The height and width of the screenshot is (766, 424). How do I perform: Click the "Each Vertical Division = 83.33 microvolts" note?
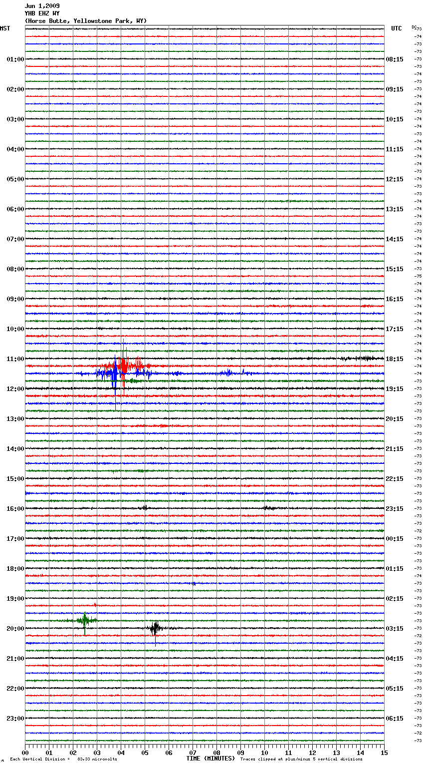[x=63, y=759]
